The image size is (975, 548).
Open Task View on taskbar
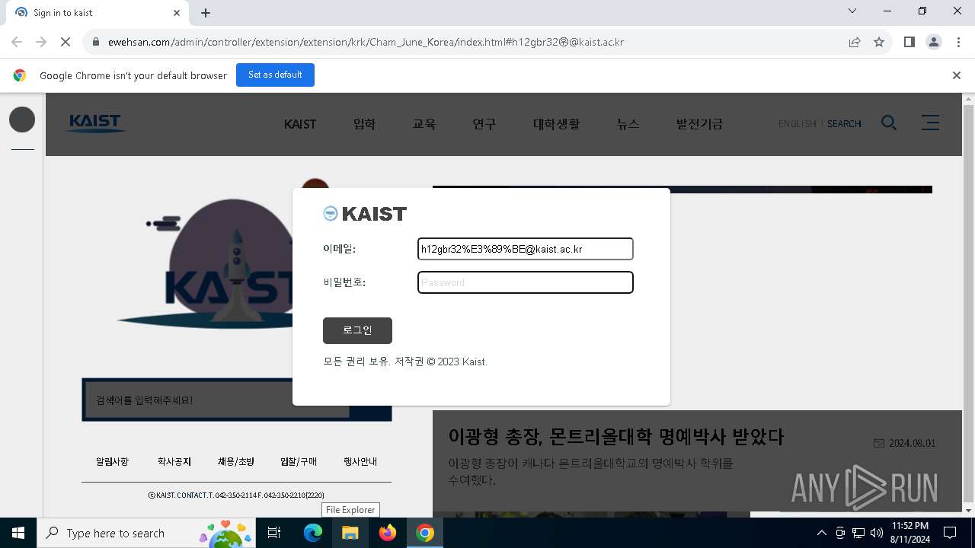[x=274, y=533]
